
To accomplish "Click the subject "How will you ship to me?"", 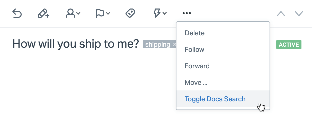I will (76, 44).
